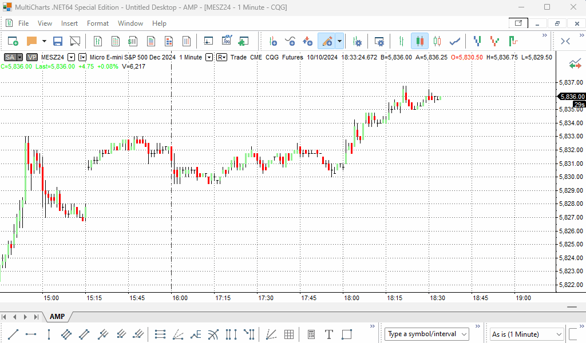Toggle the candlestick chart type button
Image resolution: width=586 pixels, height=343 pixels.
click(419, 41)
